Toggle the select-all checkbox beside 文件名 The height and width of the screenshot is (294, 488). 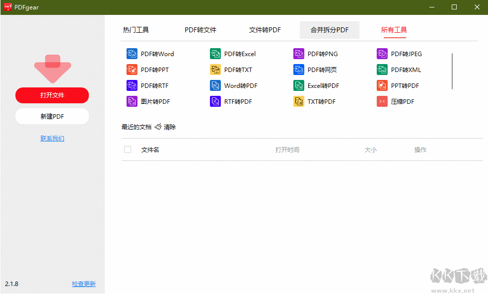click(x=128, y=150)
